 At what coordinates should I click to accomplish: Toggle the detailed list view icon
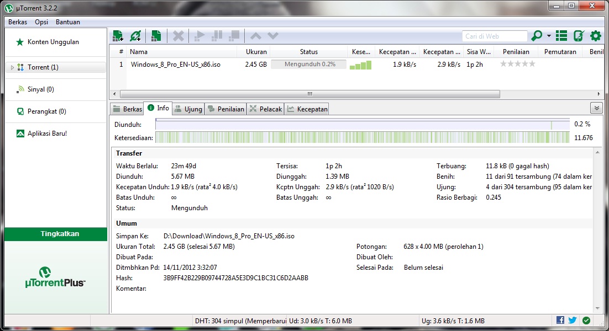(x=561, y=36)
